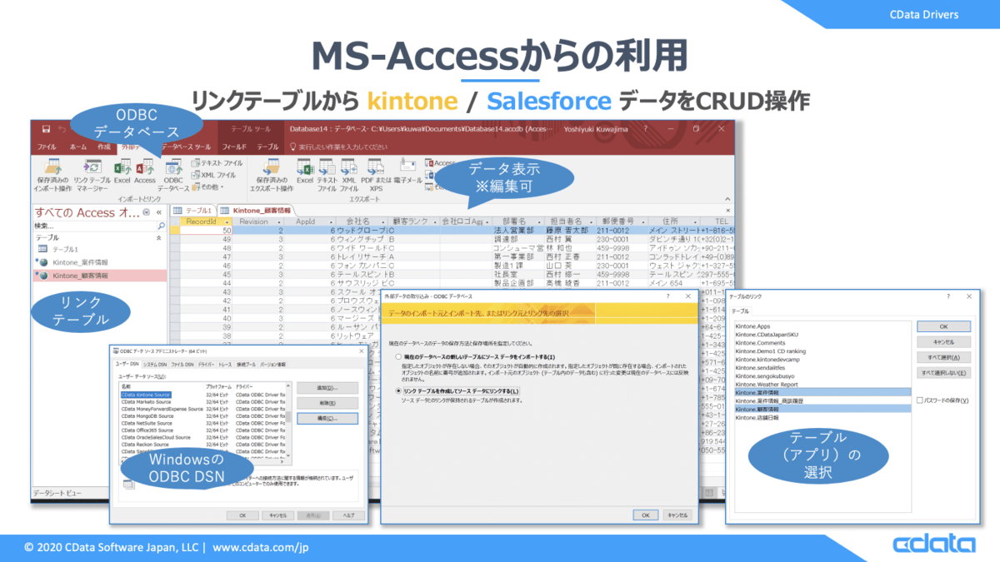
Task: Click the Excel import icon in Import & Link group
Action: click(122, 167)
